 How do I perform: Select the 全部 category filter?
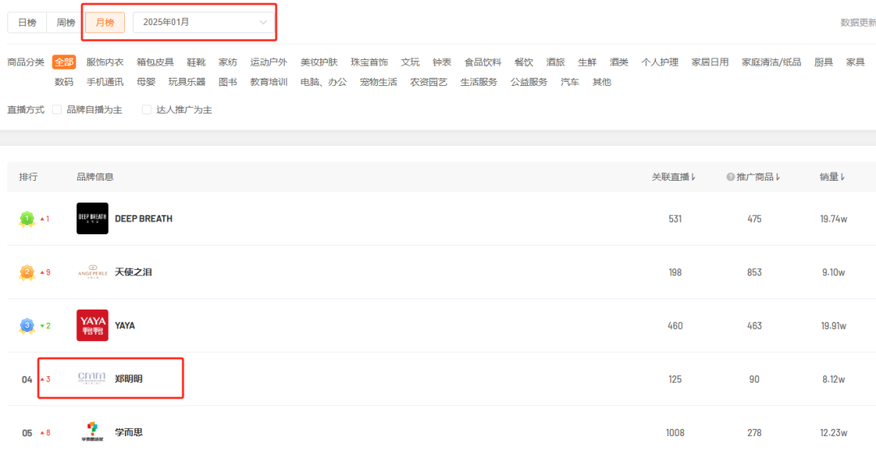pyautogui.click(x=64, y=62)
